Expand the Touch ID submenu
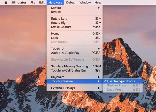This screenshot has width=156, height=112. (x=75, y=49)
